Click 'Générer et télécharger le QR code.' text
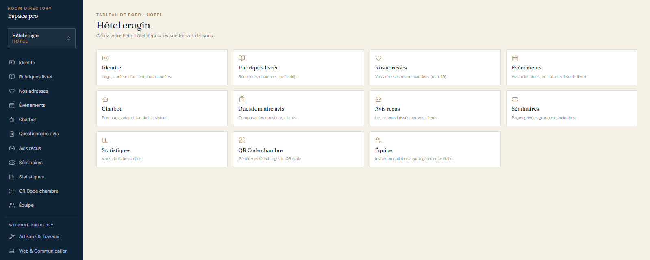The image size is (650, 260). [270, 159]
